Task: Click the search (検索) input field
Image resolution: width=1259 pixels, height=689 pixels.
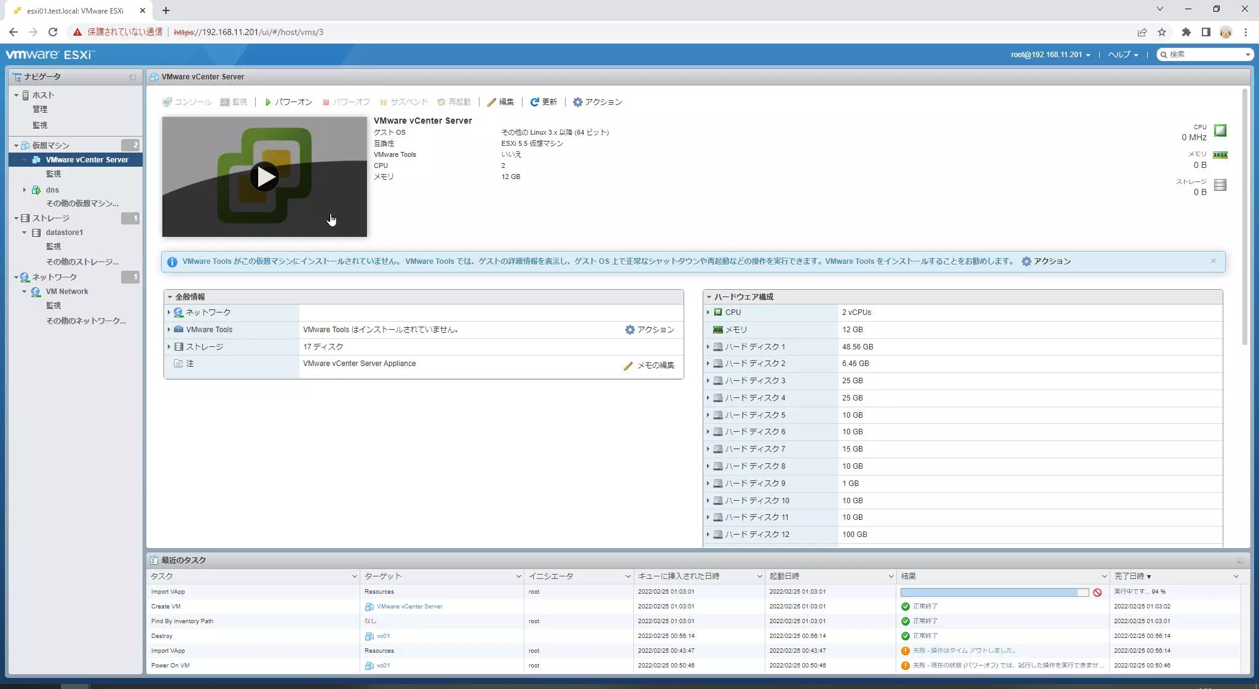Action: coord(1205,55)
